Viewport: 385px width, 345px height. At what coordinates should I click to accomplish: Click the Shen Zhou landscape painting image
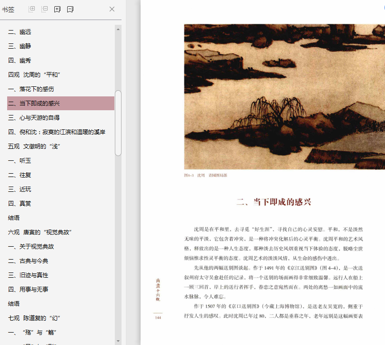click(284, 97)
